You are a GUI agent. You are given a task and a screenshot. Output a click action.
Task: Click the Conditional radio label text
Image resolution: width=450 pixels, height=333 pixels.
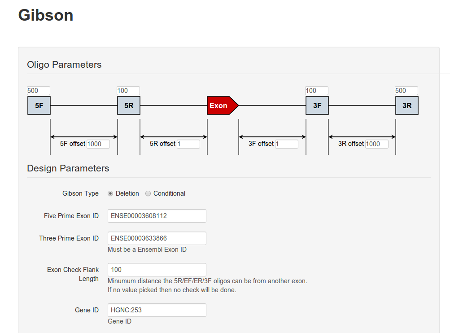(x=169, y=193)
